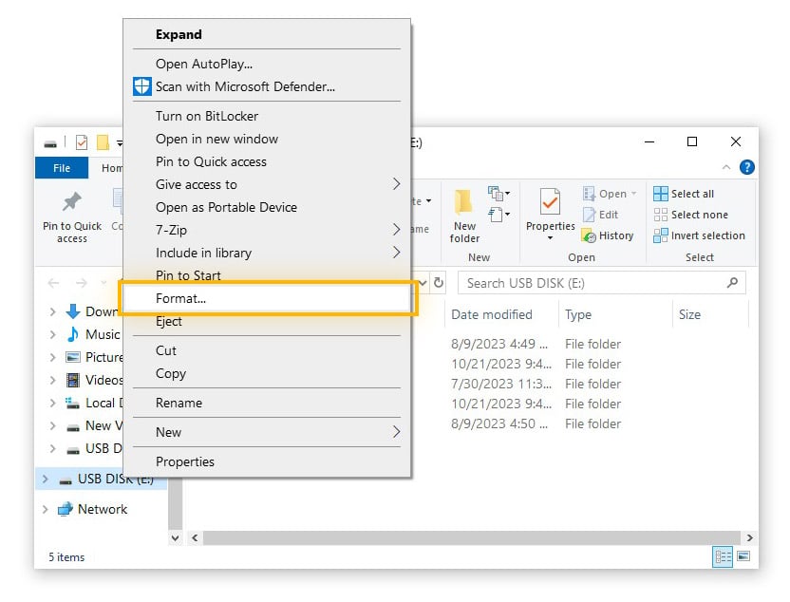The height and width of the screenshot is (602, 790).
Task: Click the blue Help question mark icon
Action: click(x=747, y=167)
